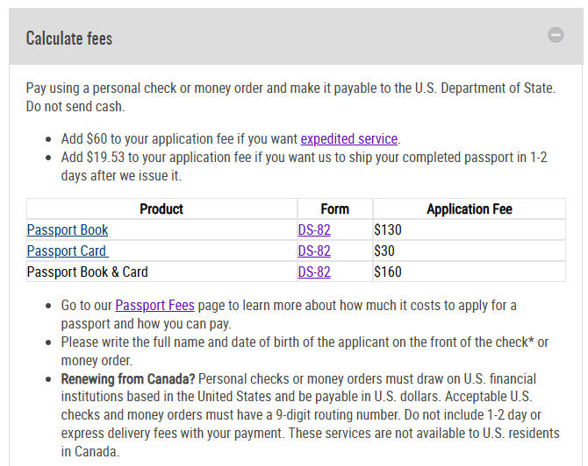
Task: Follow the Passport Fees page link
Action: tap(154, 306)
